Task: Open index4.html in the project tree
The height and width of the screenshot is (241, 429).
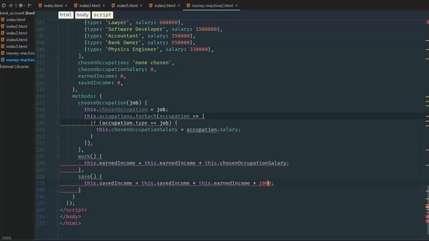Action: pyautogui.click(x=17, y=39)
